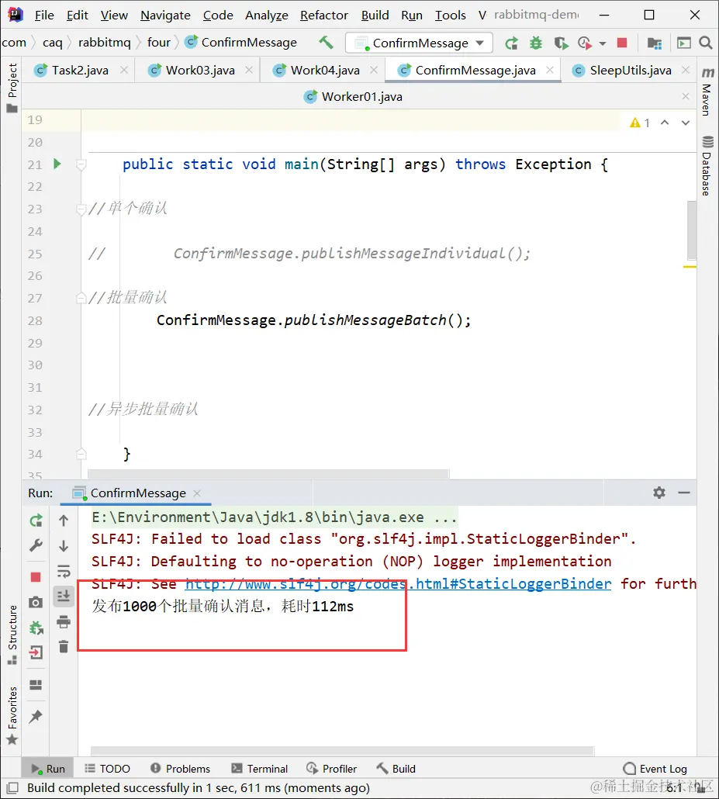Open the Database tool window
This screenshot has height=799, width=719.
[x=707, y=166]
